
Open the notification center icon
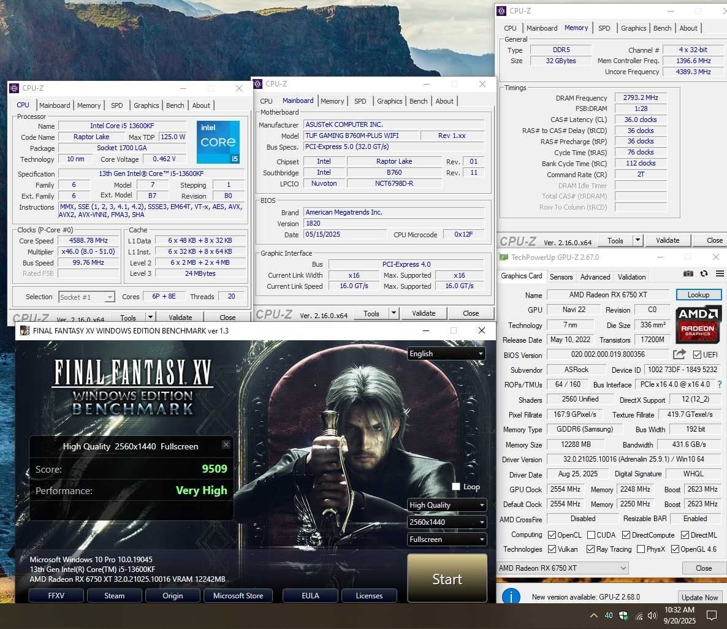pos(711,616)
